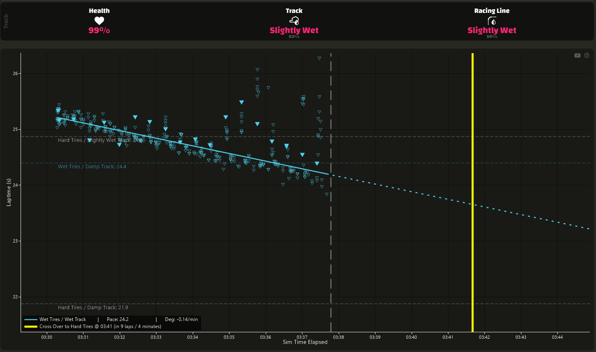Click the dashed grey current time line
Image resolution: width=596 pixels, height=352 pixels.
[x=331, y=193]
